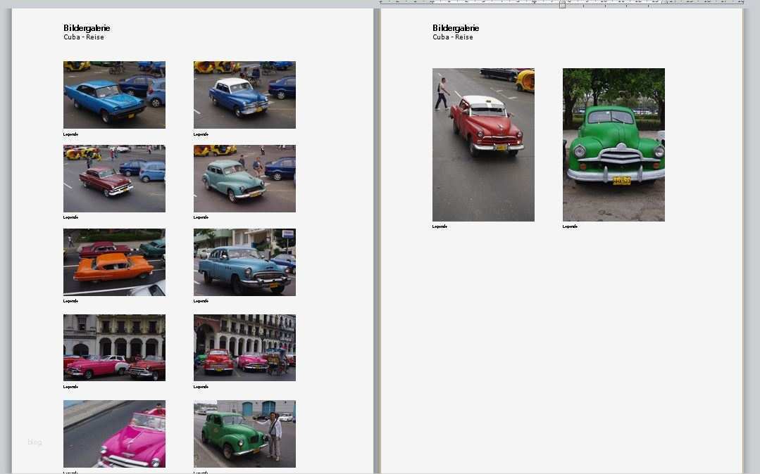This screenshot has height=474, width=760.
Task: Click the portrait green truck photo
Action: pos(613,145)
